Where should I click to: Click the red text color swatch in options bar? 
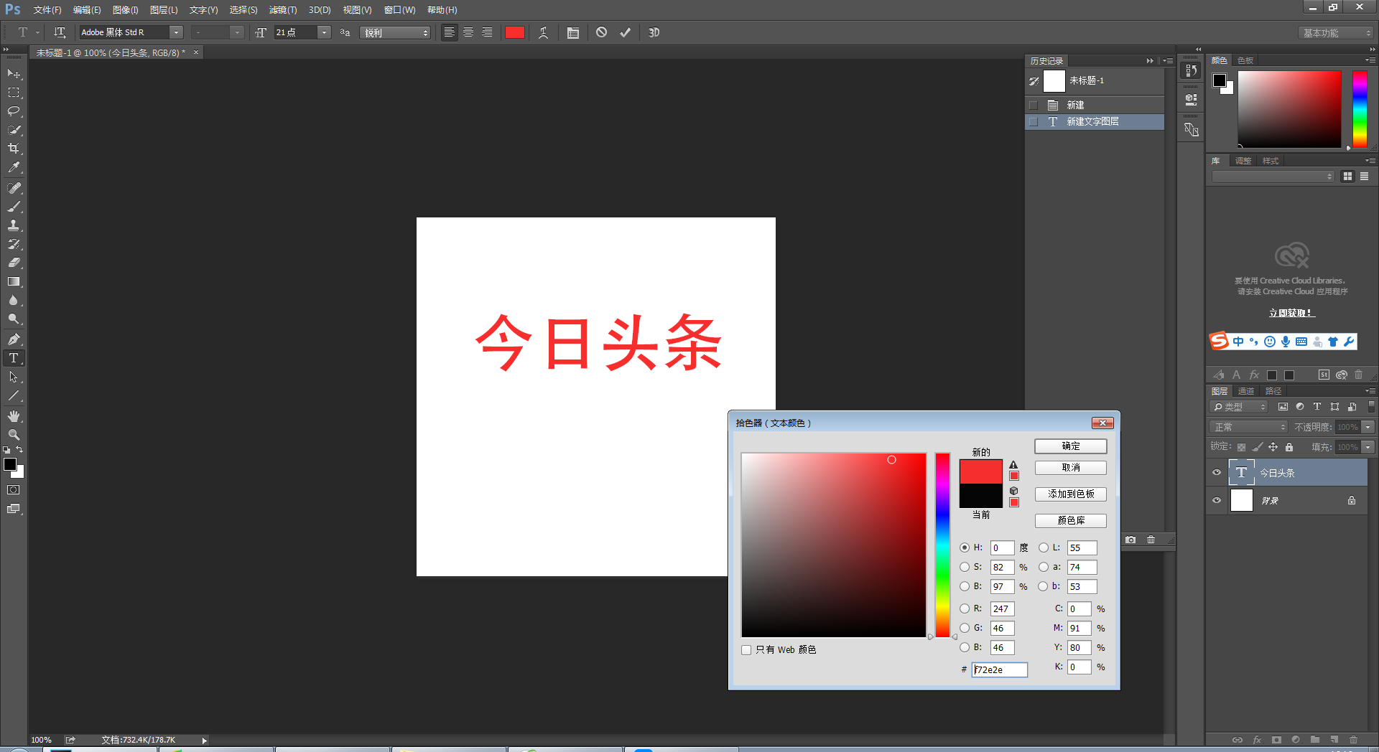[x=515, y=32]
